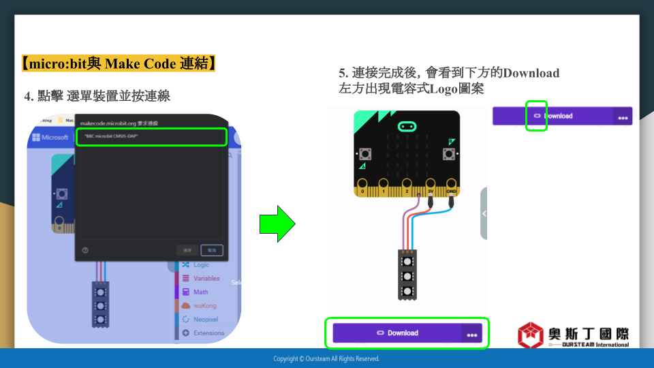The image size is (654, 368).
Task: Click the Math calculator icon
Action: [x=185, y=292]
